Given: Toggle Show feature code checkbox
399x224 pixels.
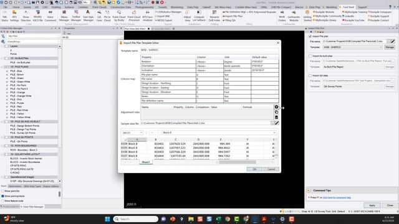Looking at the screenshot, I should [x=2, y=201].
